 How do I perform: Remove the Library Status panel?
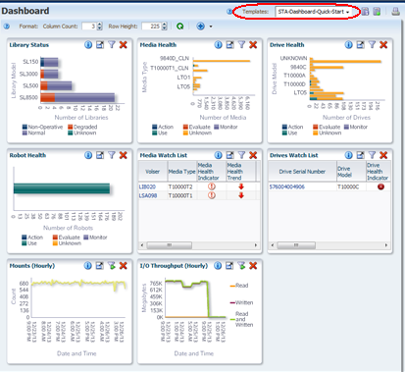tap(124, 45)
